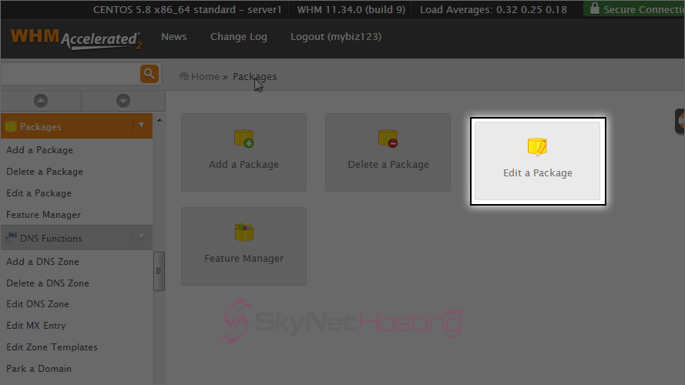This screenshot has height=385, width=685.
Task: Click the Delete a Package box icon
Action: [x=388, y=139]
